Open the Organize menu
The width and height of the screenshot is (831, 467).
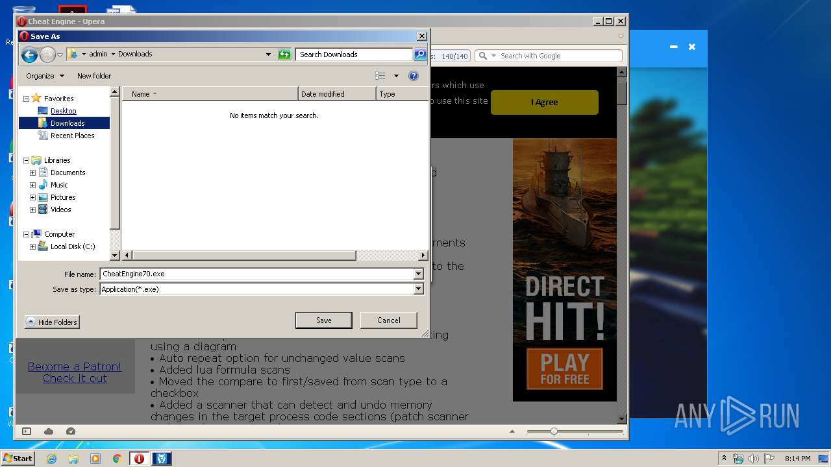tap(45, 76)
